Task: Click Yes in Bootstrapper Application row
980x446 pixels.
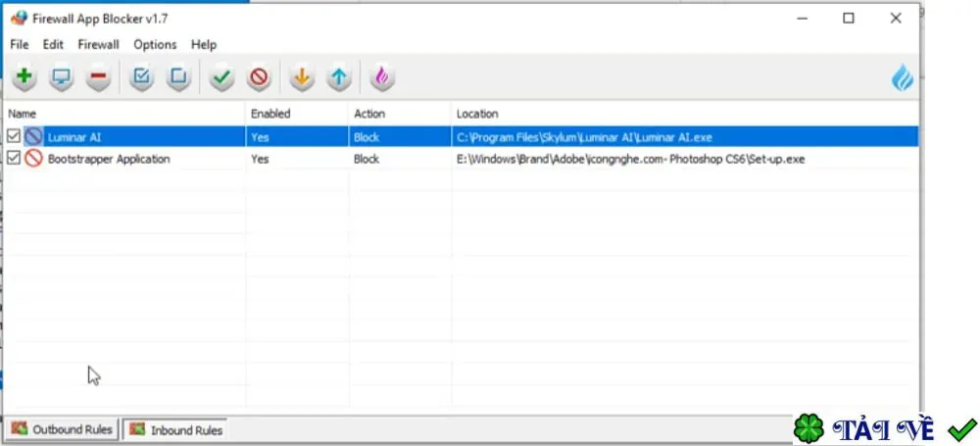Action: point(260,159)
